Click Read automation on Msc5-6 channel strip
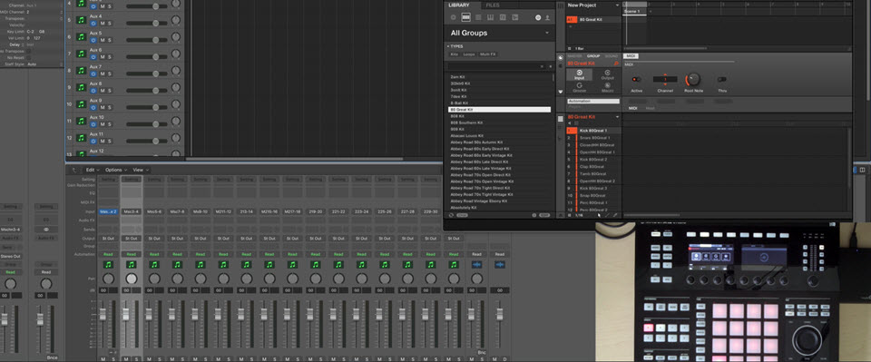The width and height of the screenshot is (871, 362). pyautogui.click(x=154, y=254)
